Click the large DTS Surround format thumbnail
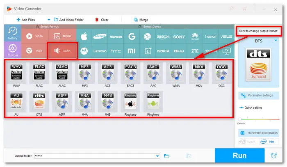The image size is (287, 167). pos(258,65)
